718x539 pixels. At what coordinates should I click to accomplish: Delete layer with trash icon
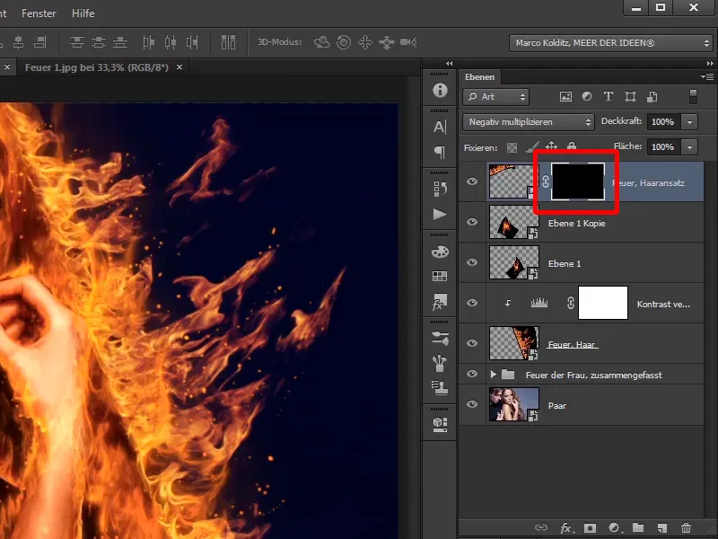coord(686,528)
